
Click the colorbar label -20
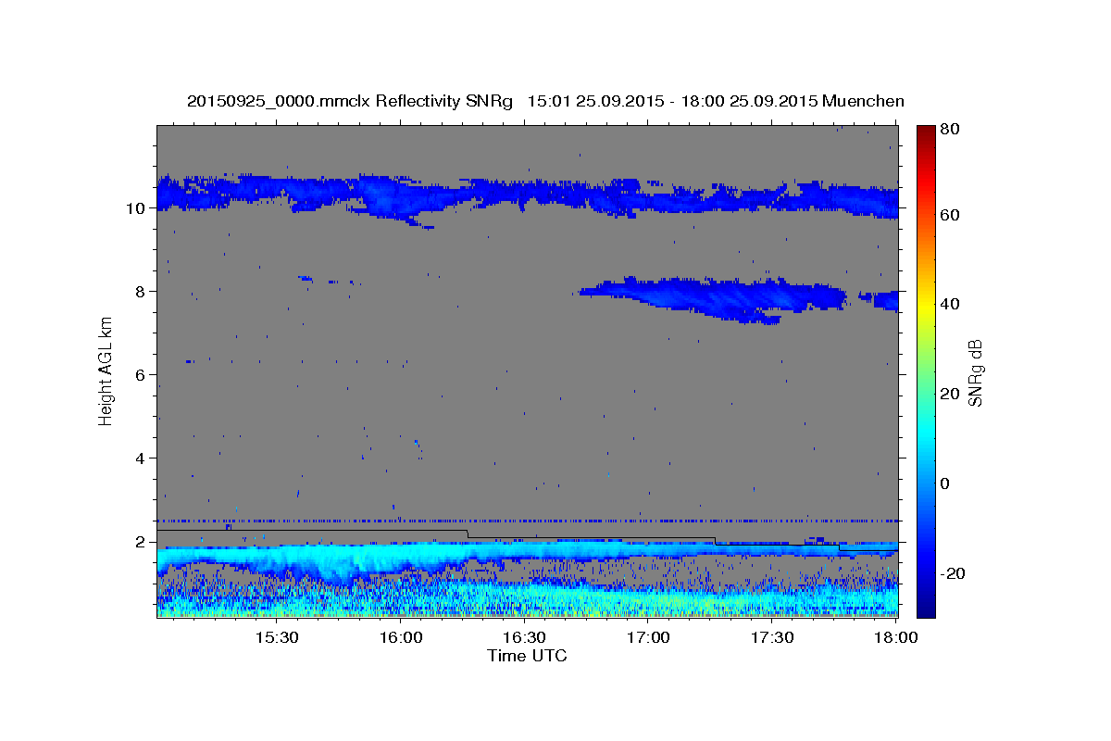952,573
